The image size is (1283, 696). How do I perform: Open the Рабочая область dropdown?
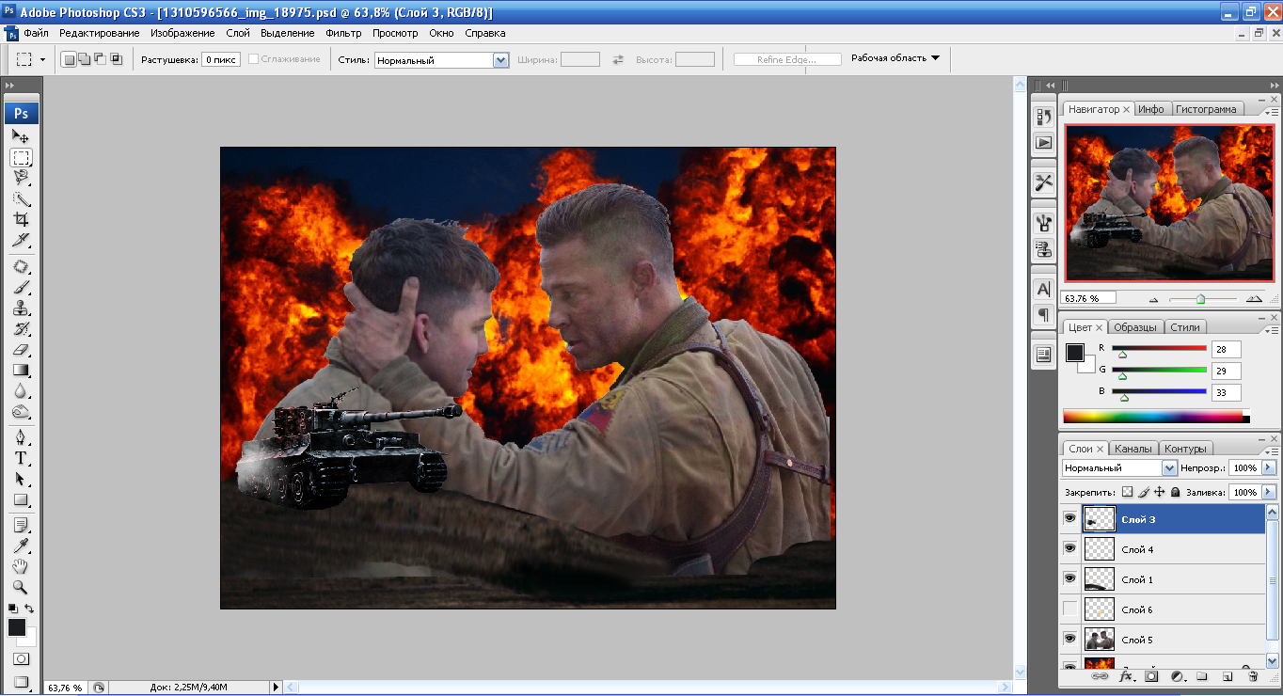pos(895,58)
